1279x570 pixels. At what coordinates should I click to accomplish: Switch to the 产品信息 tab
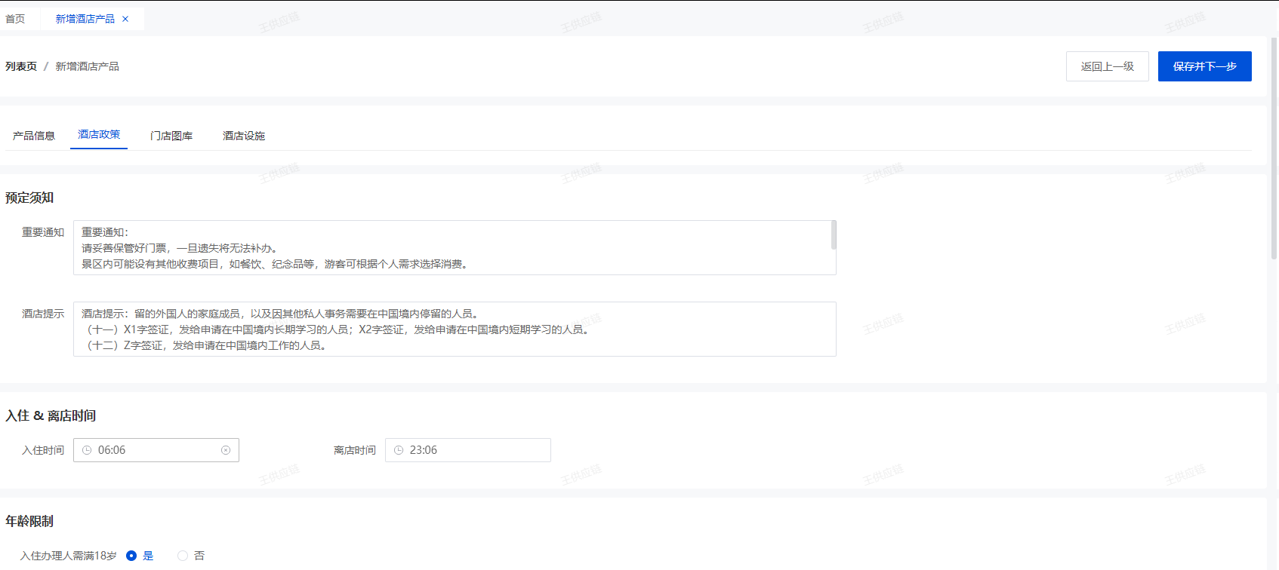coord(34,136)
